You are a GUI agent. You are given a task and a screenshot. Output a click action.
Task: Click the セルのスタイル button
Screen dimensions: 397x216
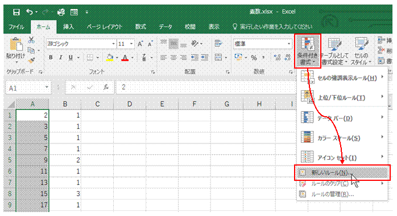point(361,50)
